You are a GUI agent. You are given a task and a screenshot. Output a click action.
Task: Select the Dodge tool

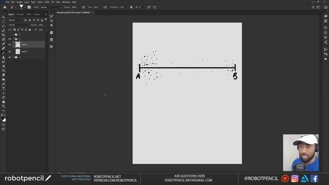[4, 80]
